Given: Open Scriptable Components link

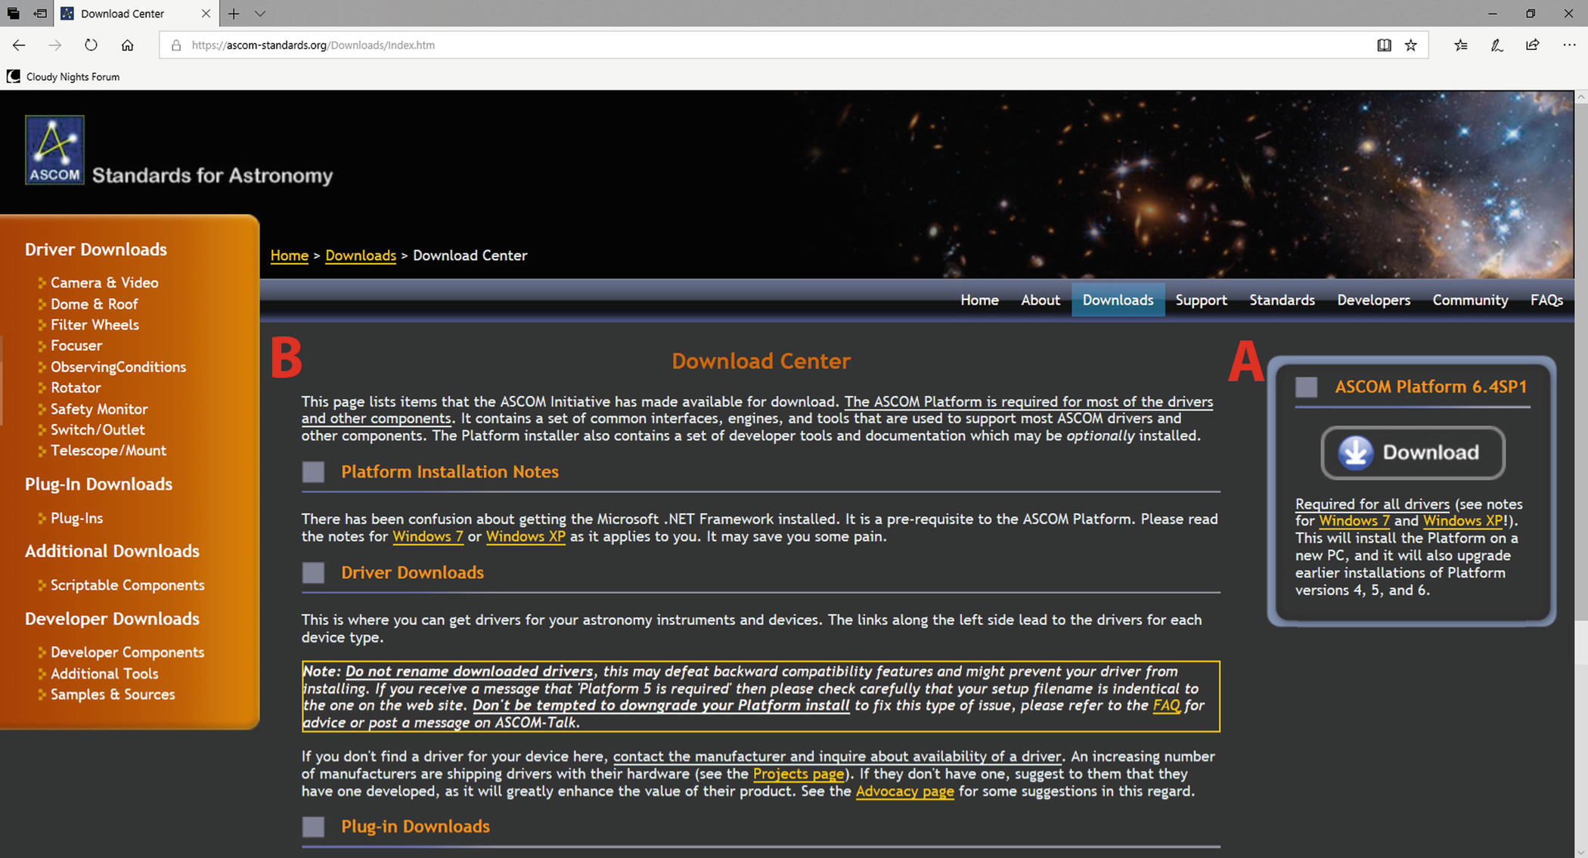Looking at the screenshot, I should pos(127,585).
